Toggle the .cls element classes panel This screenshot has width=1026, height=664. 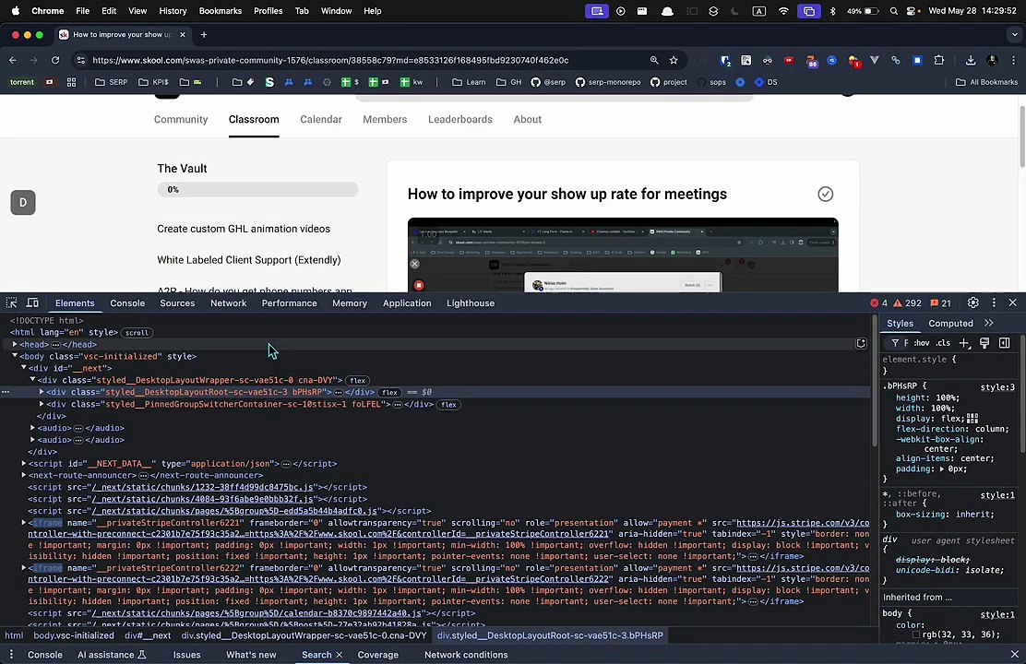pos(943,343)
